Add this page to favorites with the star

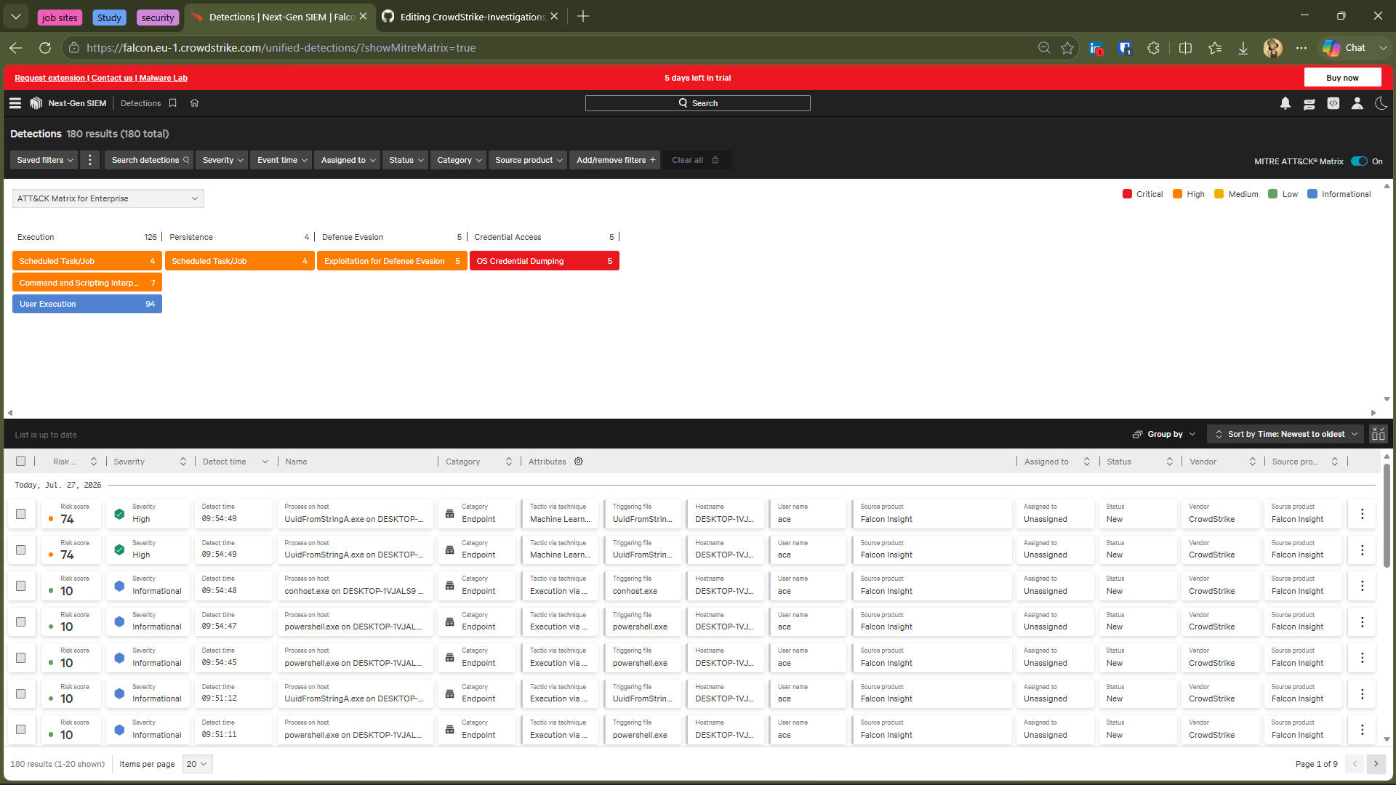[x=1067, y=48]
